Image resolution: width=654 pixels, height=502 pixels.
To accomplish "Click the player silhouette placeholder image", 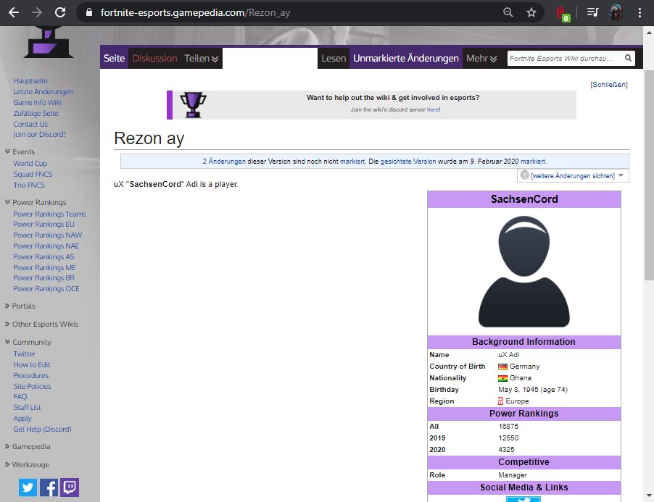I will [524, 271].
